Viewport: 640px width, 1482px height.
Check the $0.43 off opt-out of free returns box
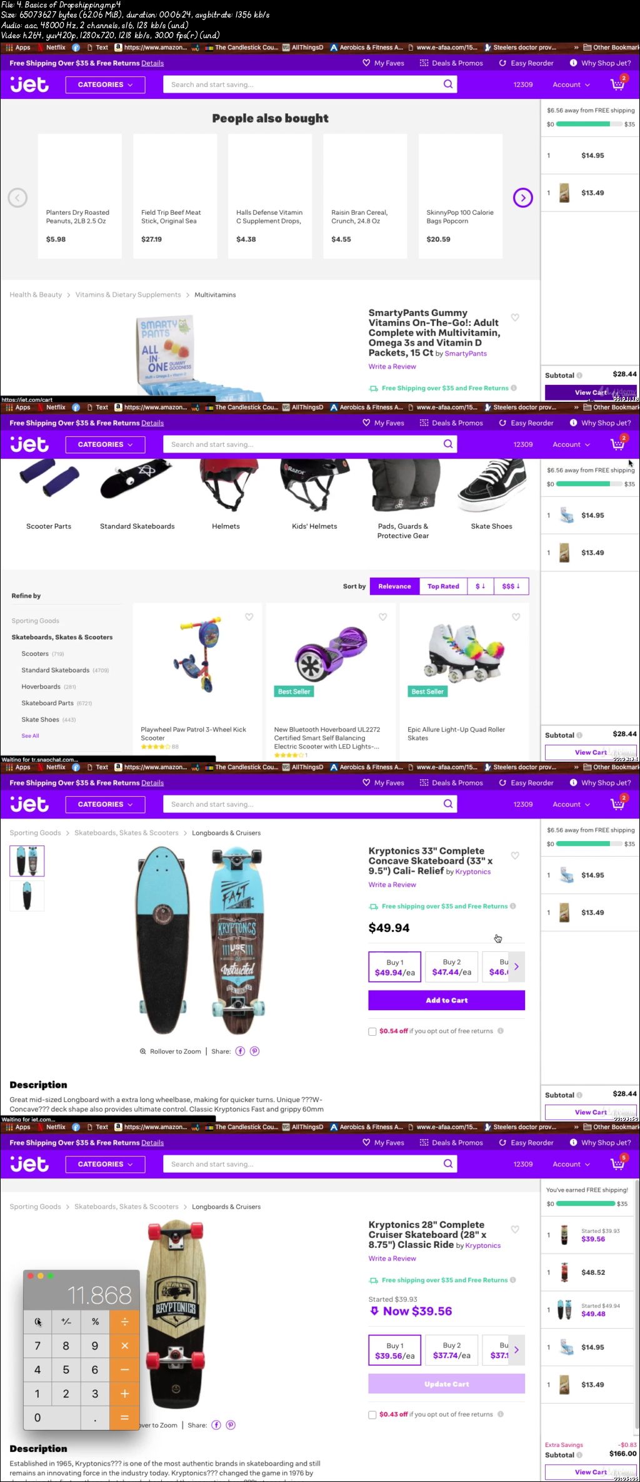click(372, 1414)
